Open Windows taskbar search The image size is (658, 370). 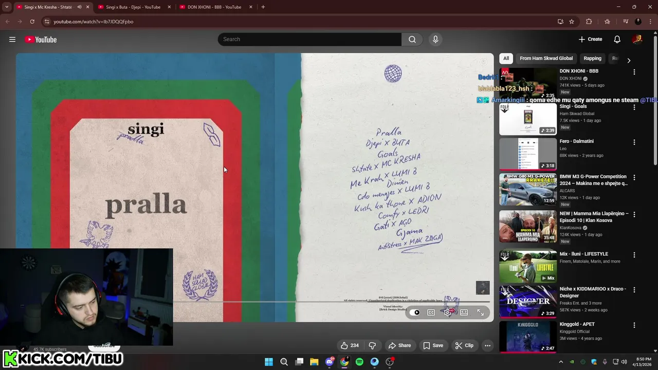pyautogui.click(x=284, y=362)
